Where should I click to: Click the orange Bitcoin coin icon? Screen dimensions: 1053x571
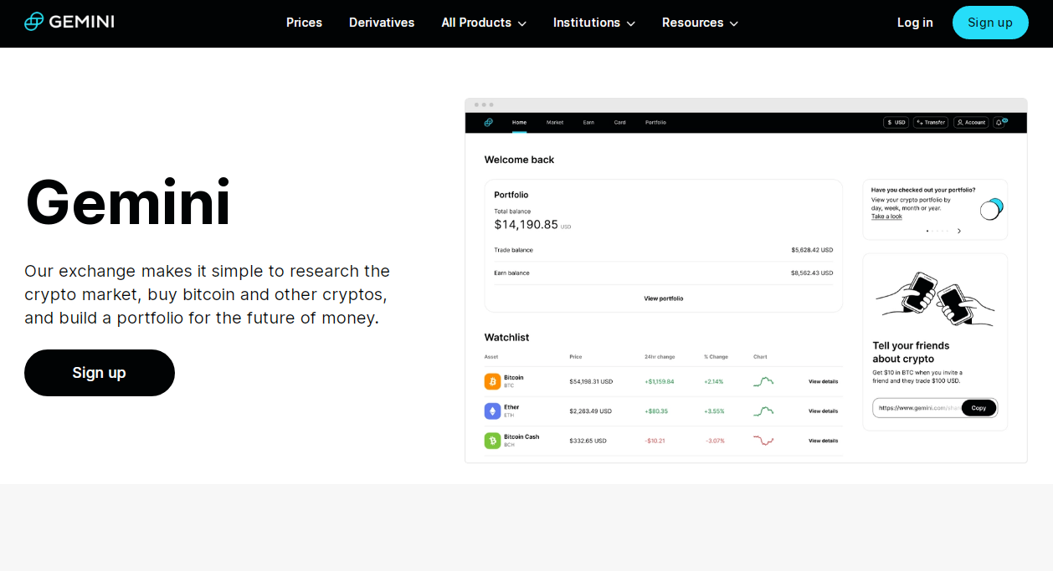pos(492,381)
